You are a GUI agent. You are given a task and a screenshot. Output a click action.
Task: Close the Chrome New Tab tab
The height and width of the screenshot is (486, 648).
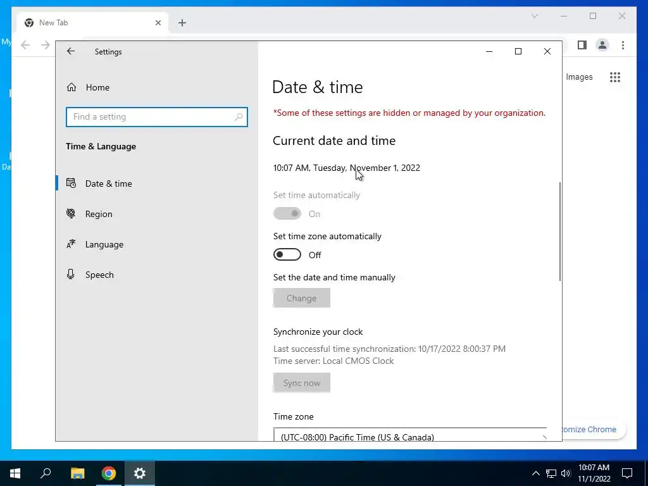coord(158,23)
